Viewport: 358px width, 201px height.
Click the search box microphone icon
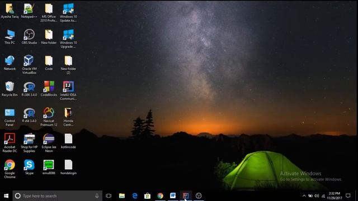(x=97, y=196)
